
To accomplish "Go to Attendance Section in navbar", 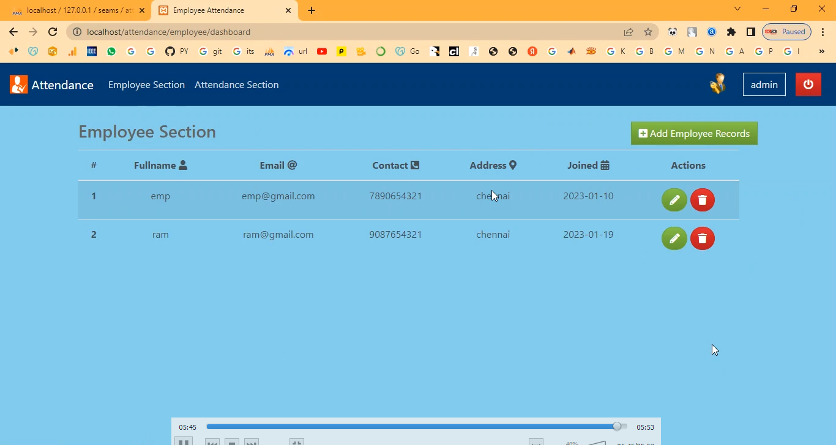I will [236, 84].
